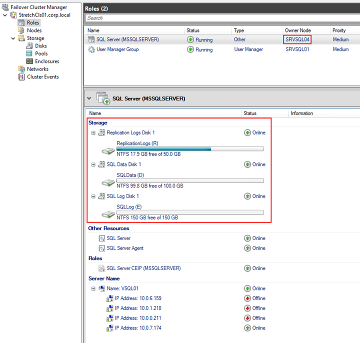The height and width of the screenshot is (343, 360).
Task: Sort roles by Type column header
Action: tap(256, 30)
